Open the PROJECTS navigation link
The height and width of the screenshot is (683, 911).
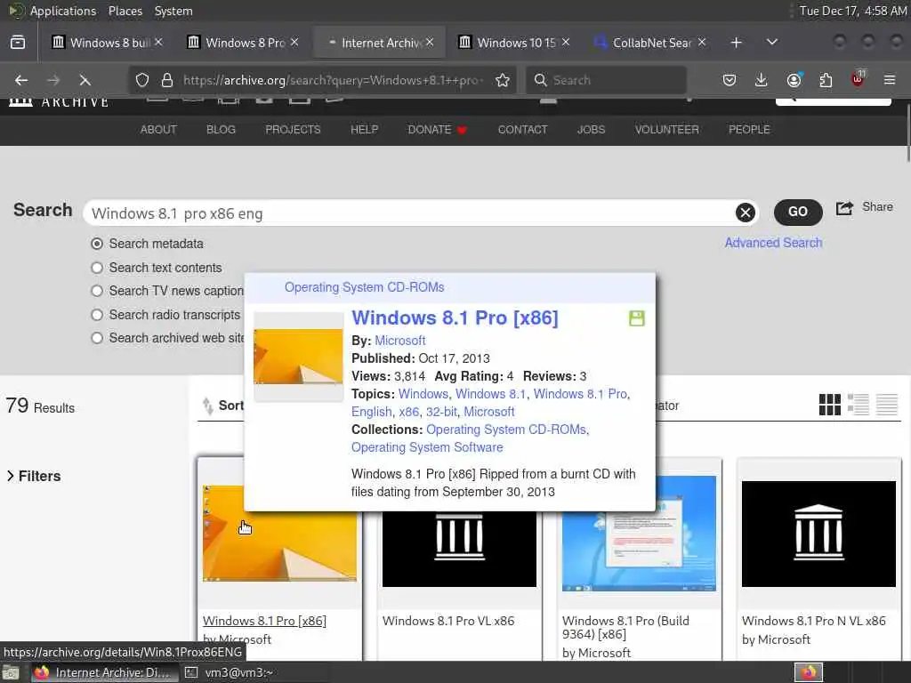click(x=293, y=130)
